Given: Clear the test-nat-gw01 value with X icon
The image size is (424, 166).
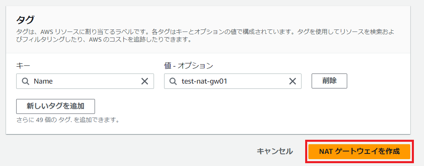Looking at the screenshot, I should (x=293, y=81).
